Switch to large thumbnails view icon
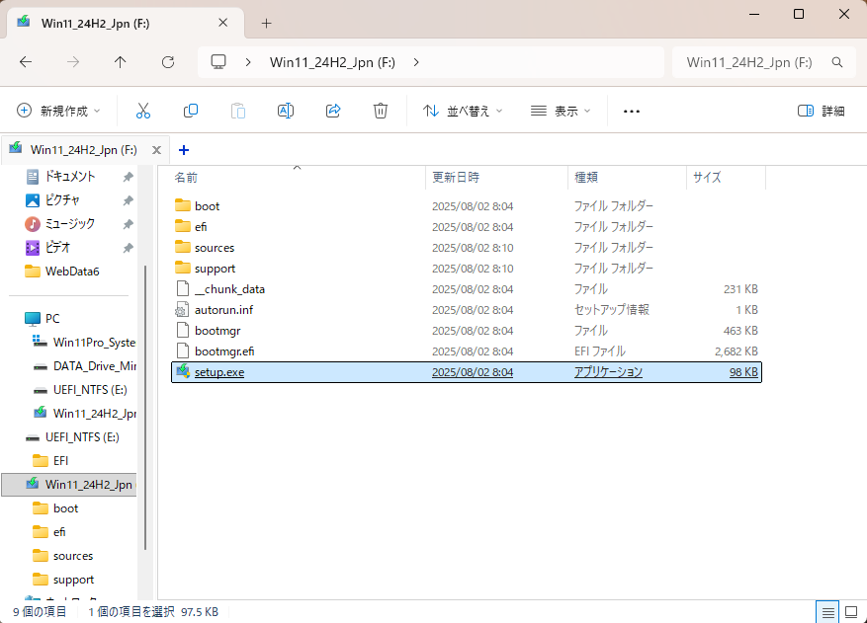 (x=851, y=612)
